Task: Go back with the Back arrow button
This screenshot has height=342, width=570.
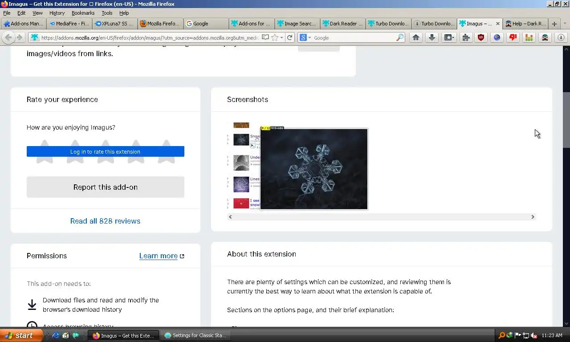Action: 8,37
